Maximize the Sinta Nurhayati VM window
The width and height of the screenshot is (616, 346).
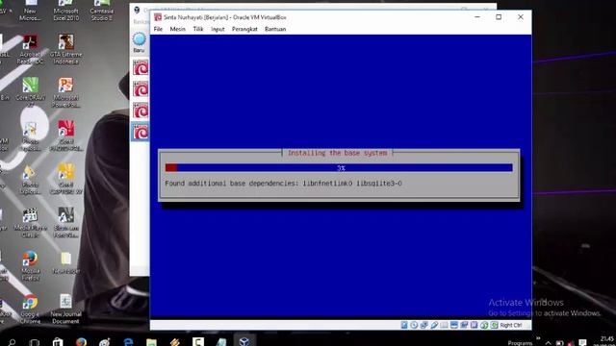[x=499, y=17]
